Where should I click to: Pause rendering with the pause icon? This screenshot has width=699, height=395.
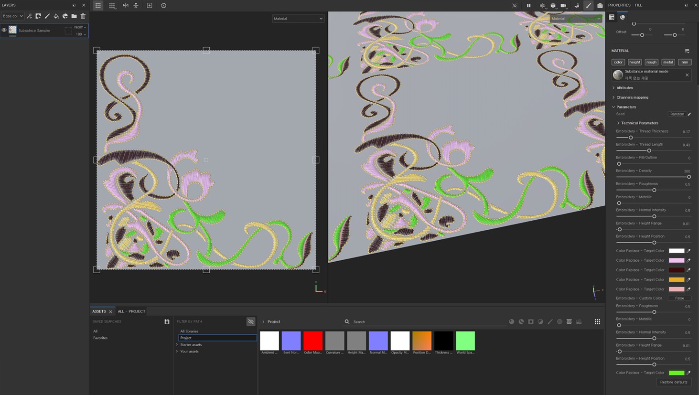click(528, 6)
